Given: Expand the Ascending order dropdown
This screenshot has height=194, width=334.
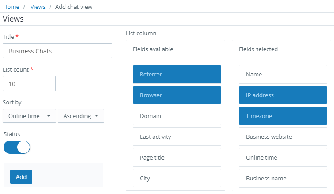Looking at the screenshot, I should [81, 116].
